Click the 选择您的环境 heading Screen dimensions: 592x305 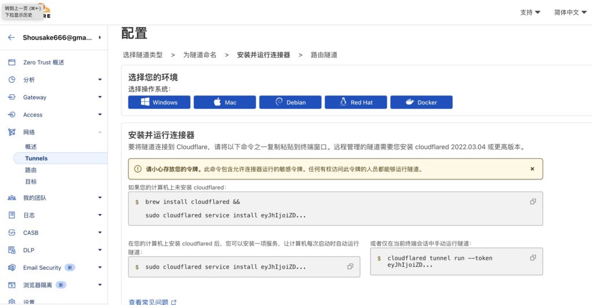153,78
